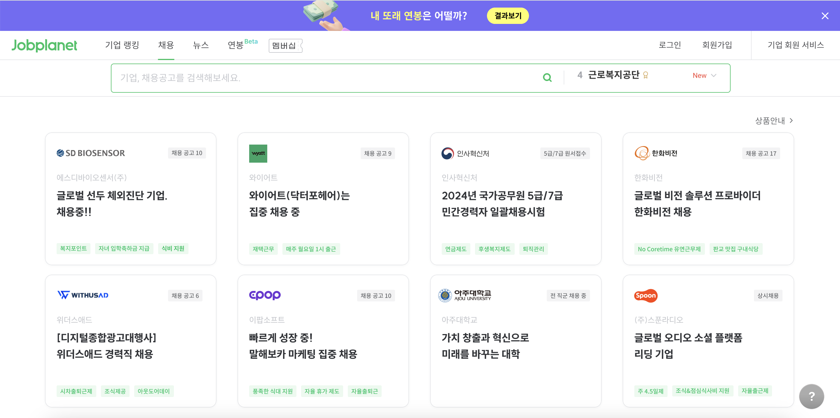This screenshot has width=840, height=418.
Task: Click the 한화비전 company logo
Action: [656, 153]
